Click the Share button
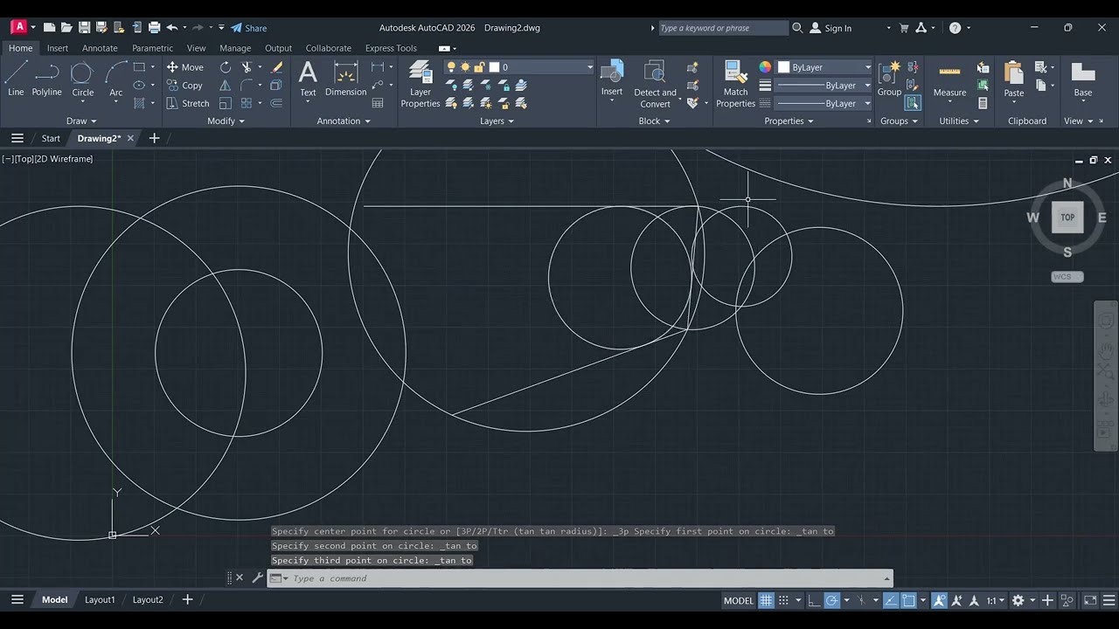 pyautogui.click(x=249, y=28)
